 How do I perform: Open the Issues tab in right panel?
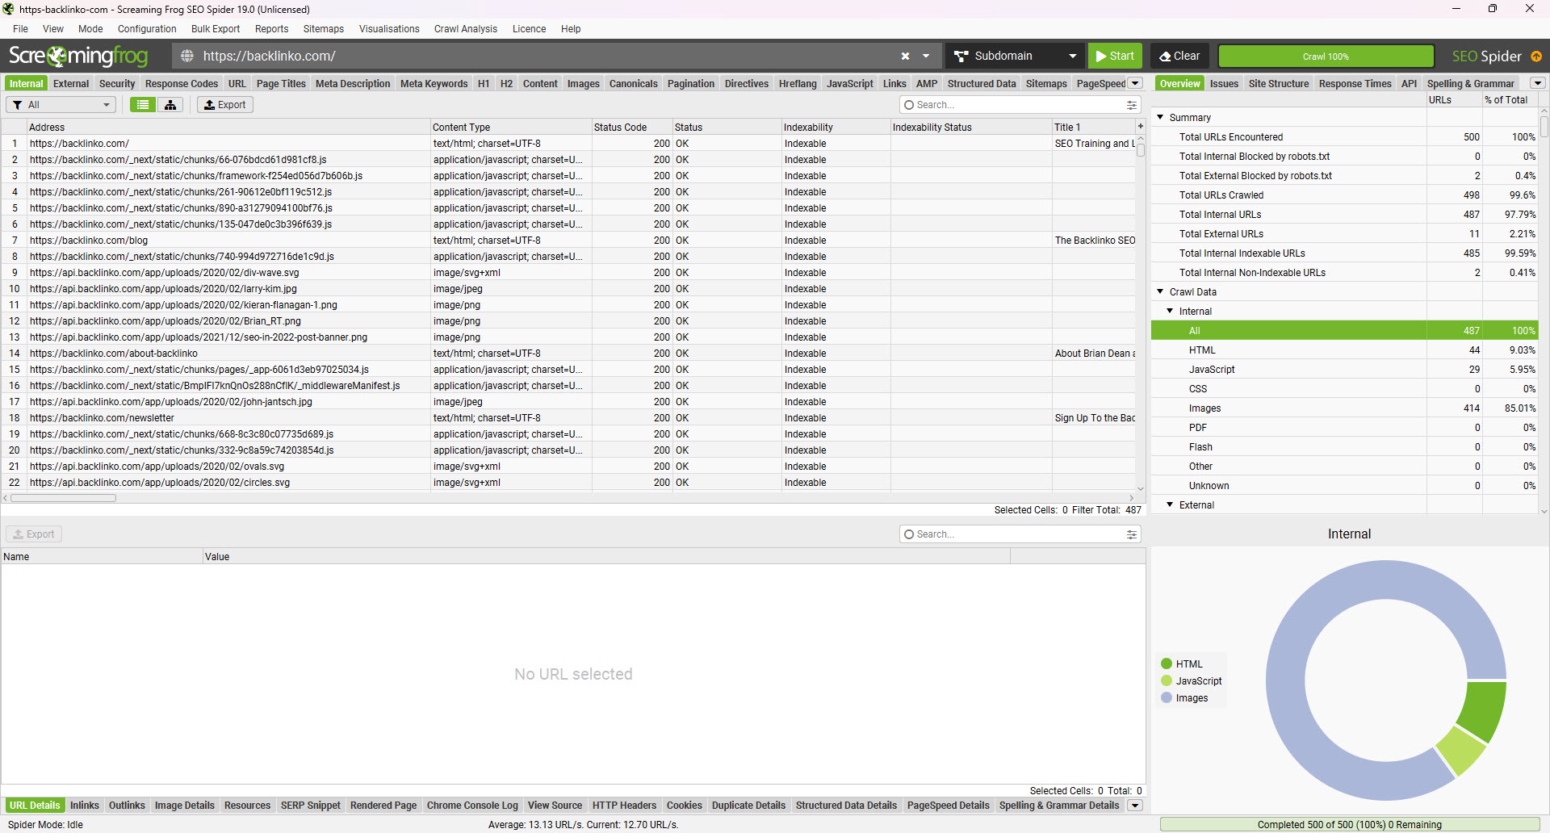pos(1224,83)
